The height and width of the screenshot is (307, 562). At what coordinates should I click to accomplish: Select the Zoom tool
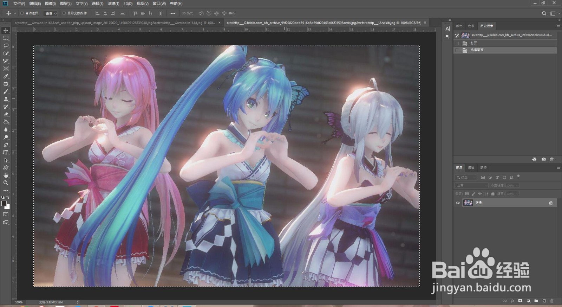coord(6,183)
